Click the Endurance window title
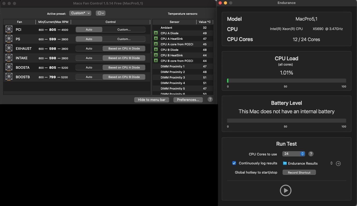 coord(286,3)
